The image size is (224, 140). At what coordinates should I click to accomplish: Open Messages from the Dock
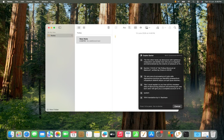pyautogui.click(x=34, y=134)
